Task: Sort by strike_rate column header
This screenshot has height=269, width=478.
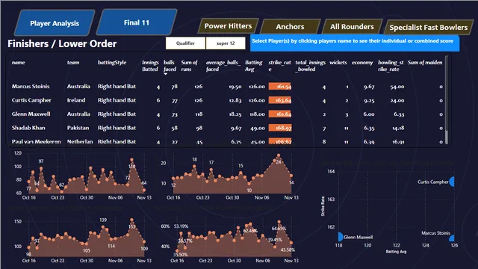Action: point(279,66)
